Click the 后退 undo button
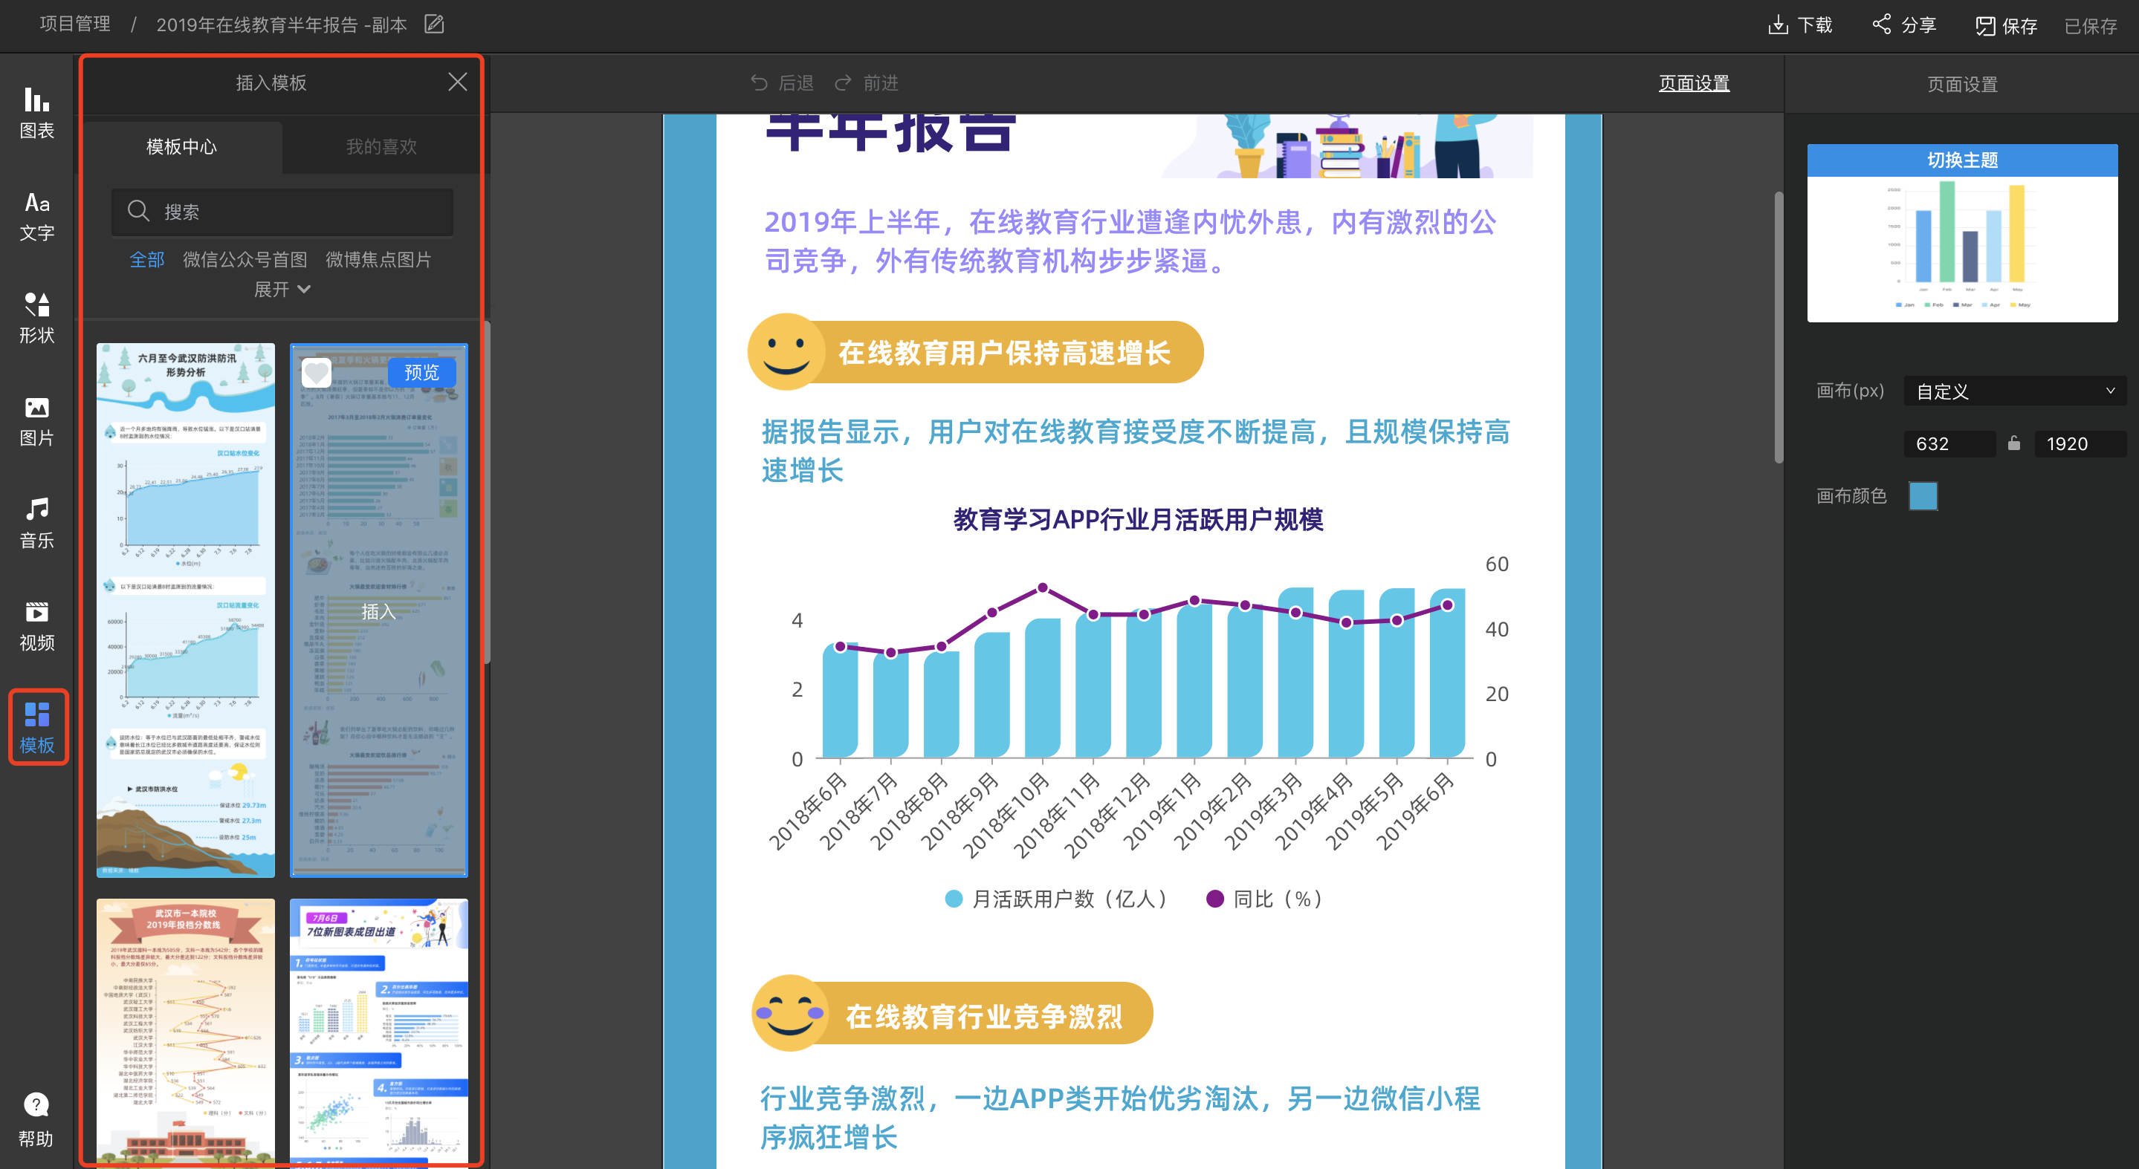 [x=782, y=83]
